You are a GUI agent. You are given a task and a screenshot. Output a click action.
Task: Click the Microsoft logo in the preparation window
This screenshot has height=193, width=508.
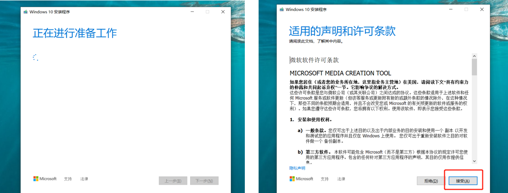click(x=45, y=179)
